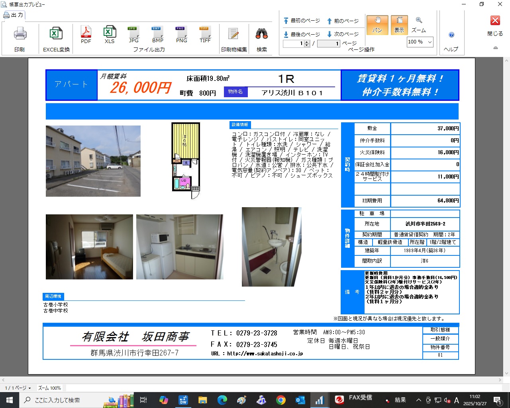Export the report as XLS file
Viewport: 510px width, 408px height.
tap(110, 34)
